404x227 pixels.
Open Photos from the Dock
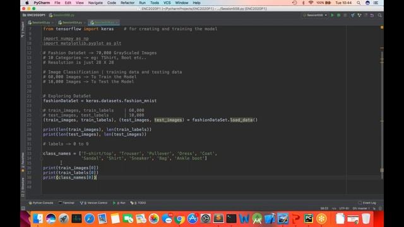coord(154,219)
